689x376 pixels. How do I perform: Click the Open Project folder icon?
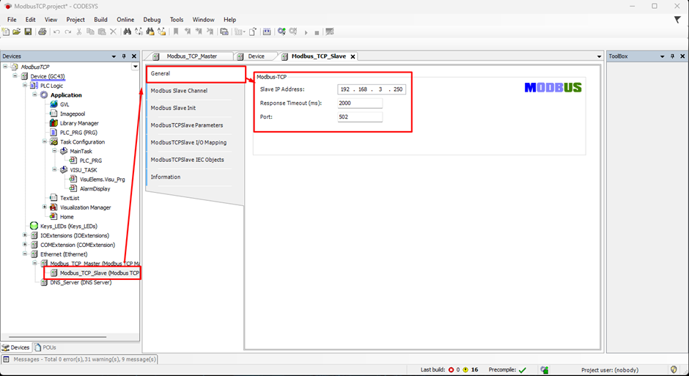click(17, 32)
